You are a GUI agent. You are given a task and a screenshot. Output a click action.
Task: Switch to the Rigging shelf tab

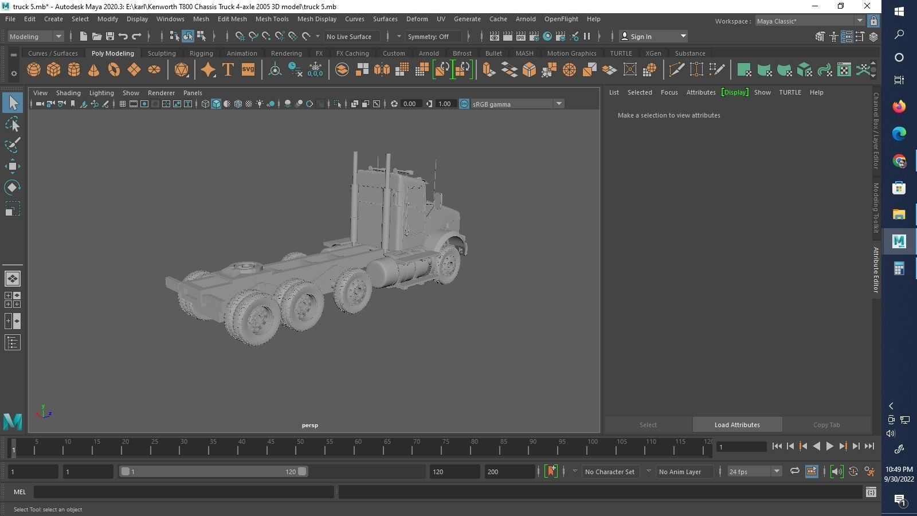point(201,53)
